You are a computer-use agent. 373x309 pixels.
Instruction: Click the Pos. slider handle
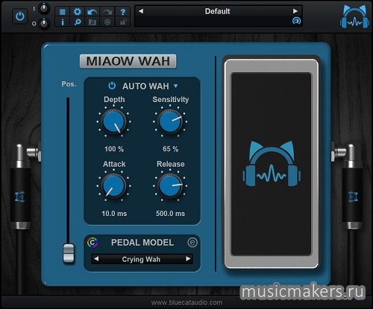pos(69,253)
